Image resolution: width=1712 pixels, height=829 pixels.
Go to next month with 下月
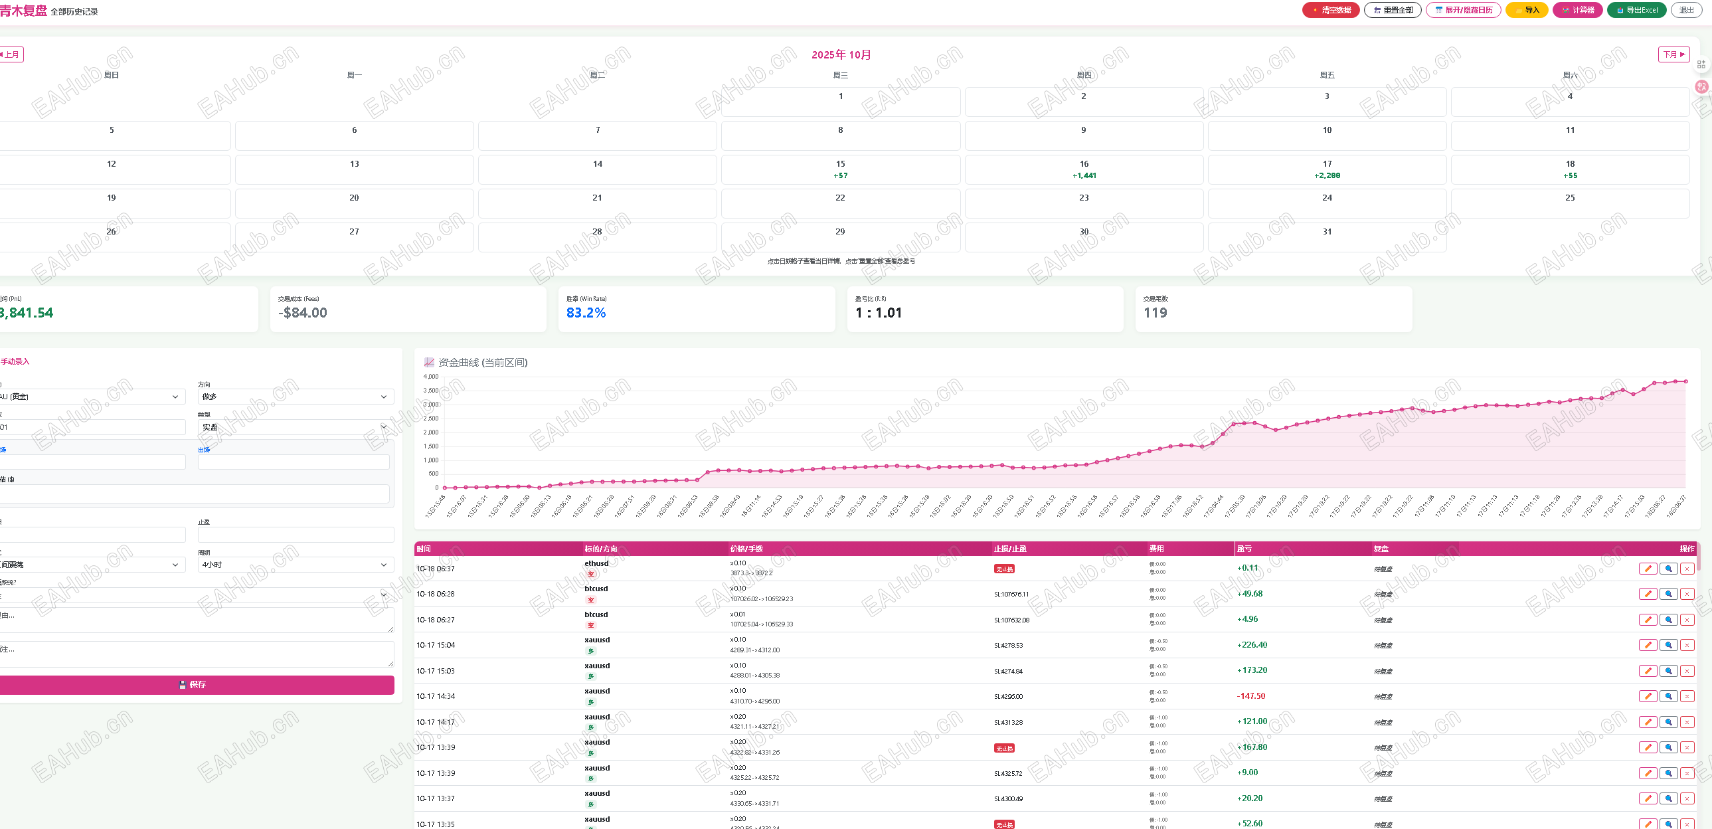(1673, 54)
